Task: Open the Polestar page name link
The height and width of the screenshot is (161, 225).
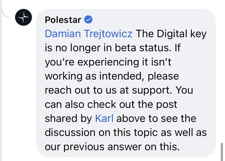Action: (63, 20)
